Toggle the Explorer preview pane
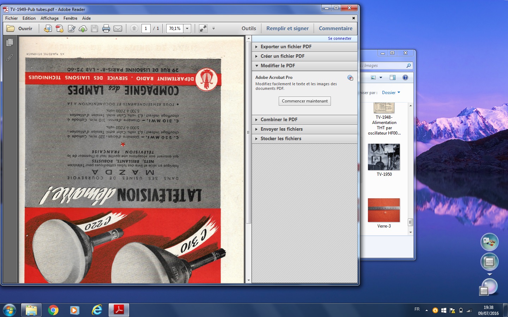The height and width of the screenshot is (317, 508). pos(393,77)
